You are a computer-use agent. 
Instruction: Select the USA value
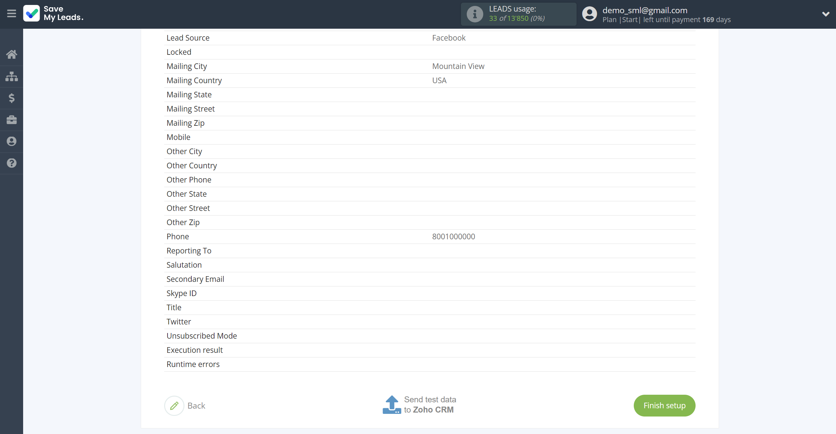click(439, 81)
